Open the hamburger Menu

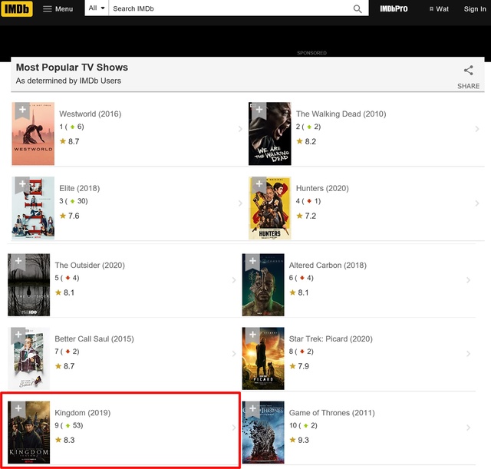coord(58,8)
